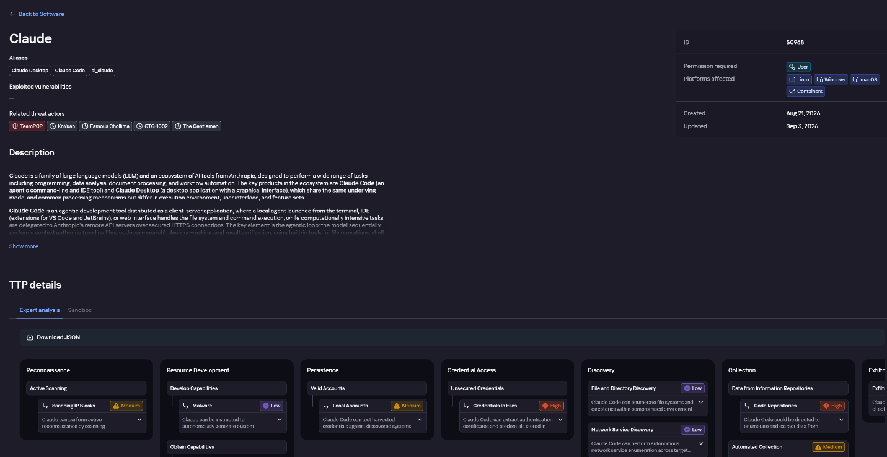
Task: Select the Valid Accounts technique row
Action: coord(367,388)
